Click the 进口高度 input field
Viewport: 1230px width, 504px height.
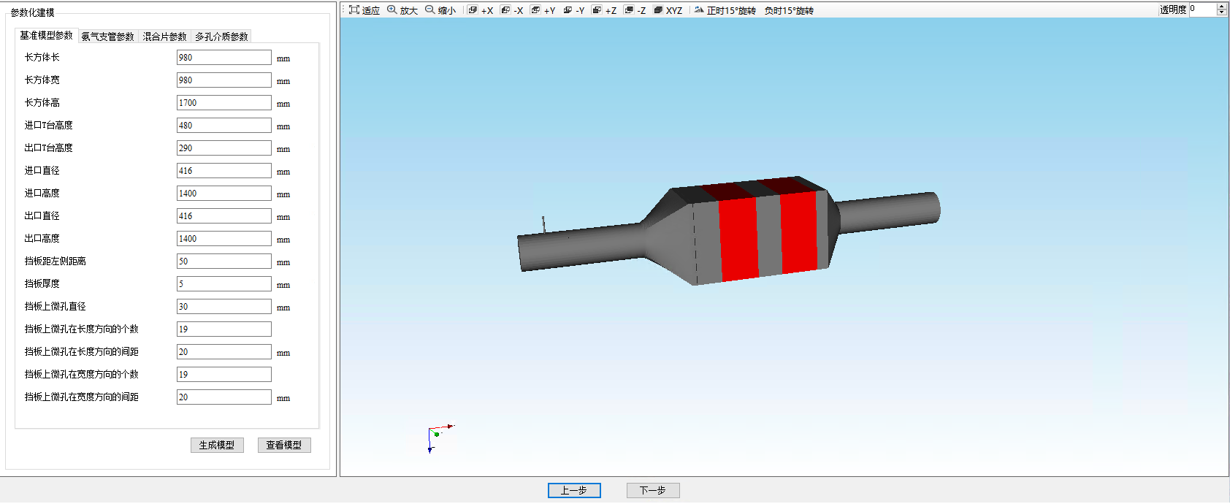point(224,194)
